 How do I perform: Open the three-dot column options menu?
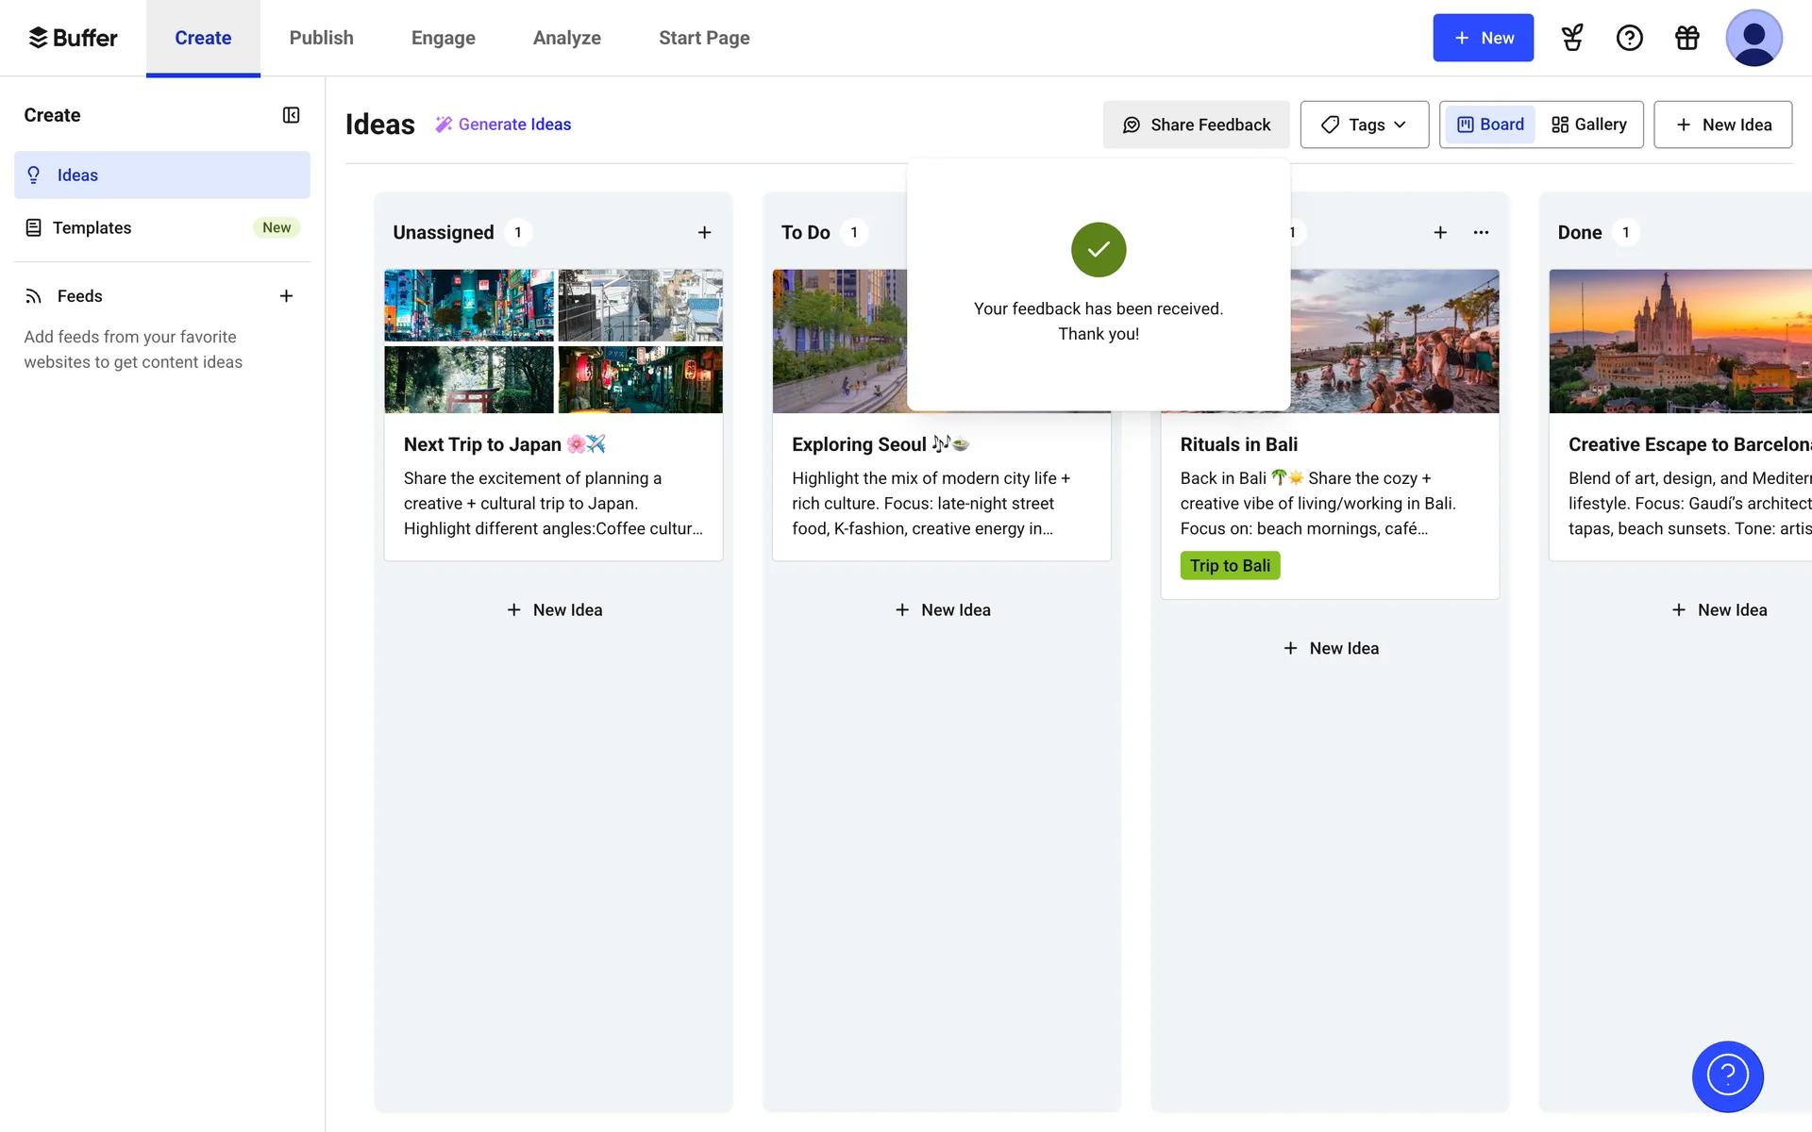pyautogui.click(x=1481, y=232)
